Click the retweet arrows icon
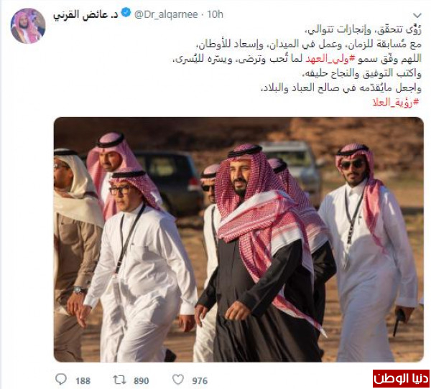 119,380
